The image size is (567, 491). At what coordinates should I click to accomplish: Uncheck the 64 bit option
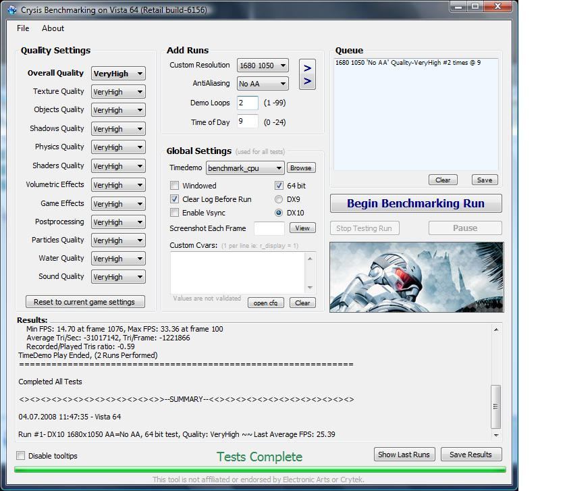pyautogui.click(x=279, y=186)
